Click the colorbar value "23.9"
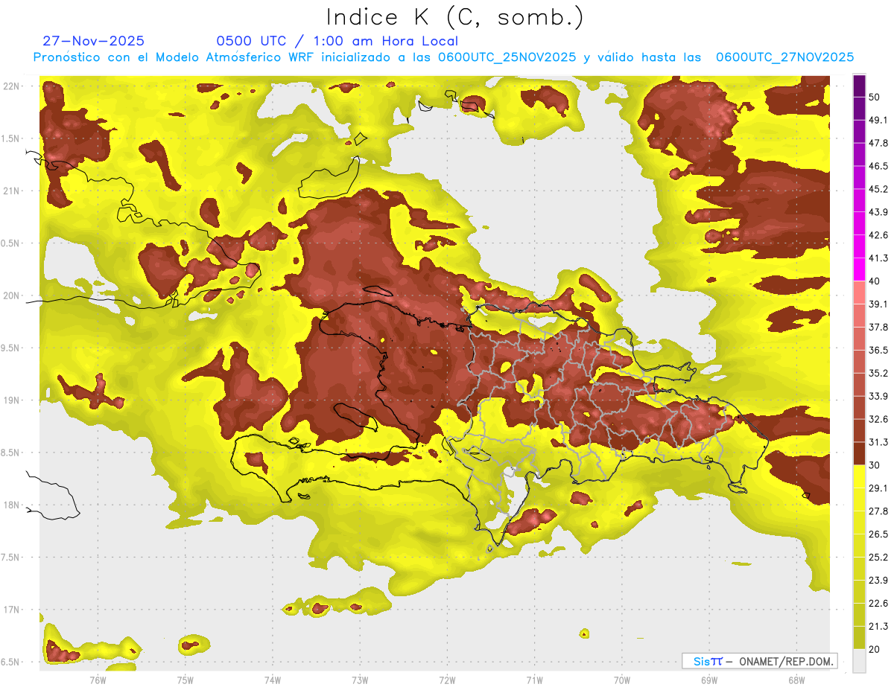894x690 pixels. tap(878, 581)
